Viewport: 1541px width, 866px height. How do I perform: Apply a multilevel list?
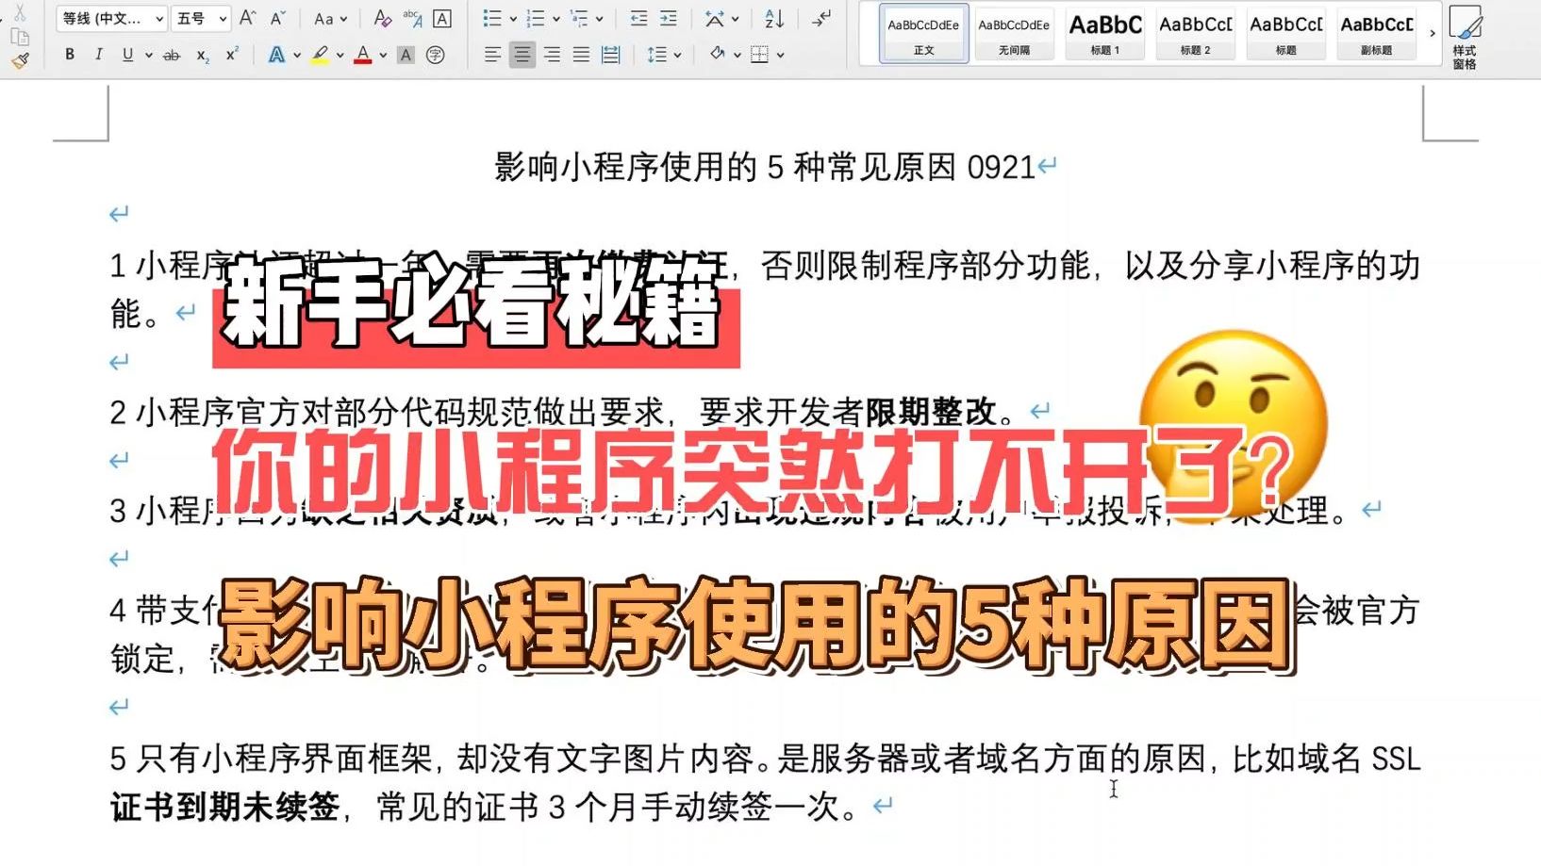(x=579, y=18)
